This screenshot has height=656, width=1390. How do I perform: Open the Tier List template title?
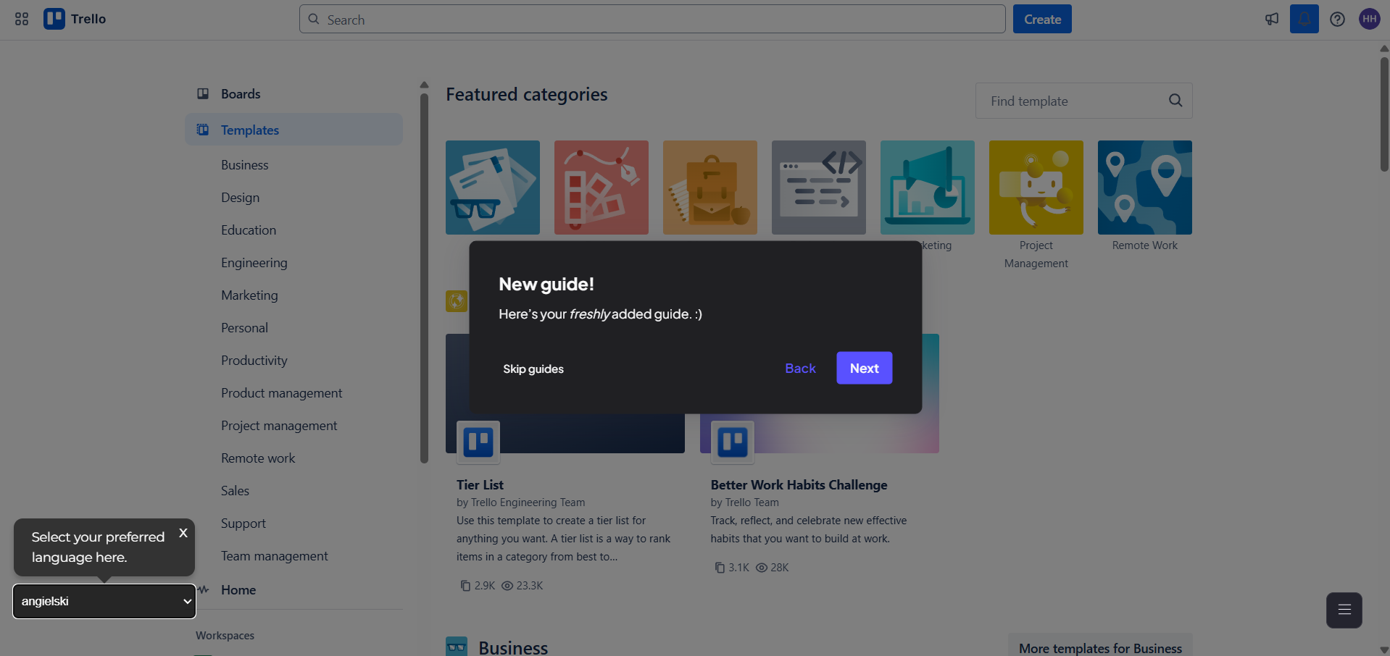(x=480, y=484)
